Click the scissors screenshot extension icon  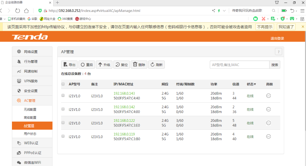coord(263,19)
